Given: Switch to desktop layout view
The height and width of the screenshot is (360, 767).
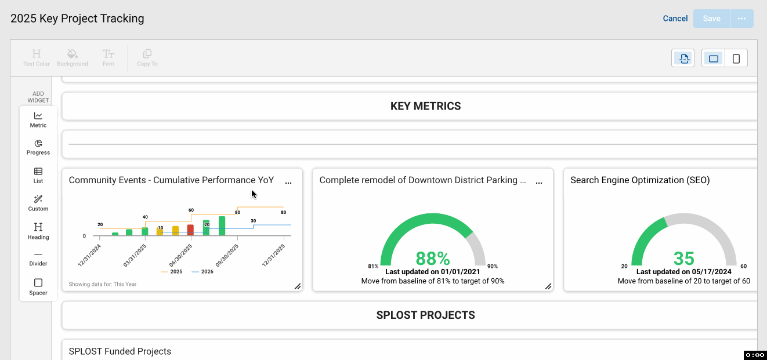Looking at the screenshot, I should (714, 59).
